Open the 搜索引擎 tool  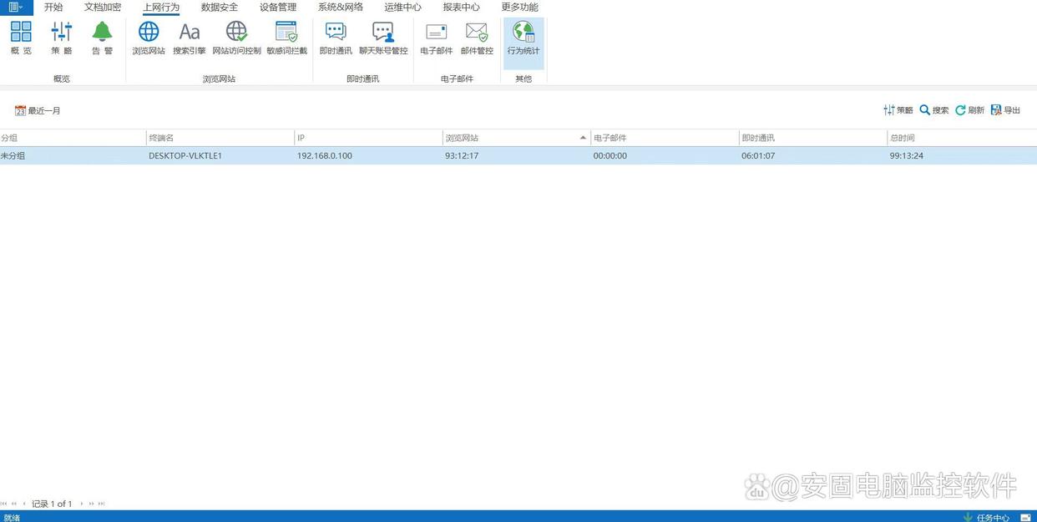[190, 38]
